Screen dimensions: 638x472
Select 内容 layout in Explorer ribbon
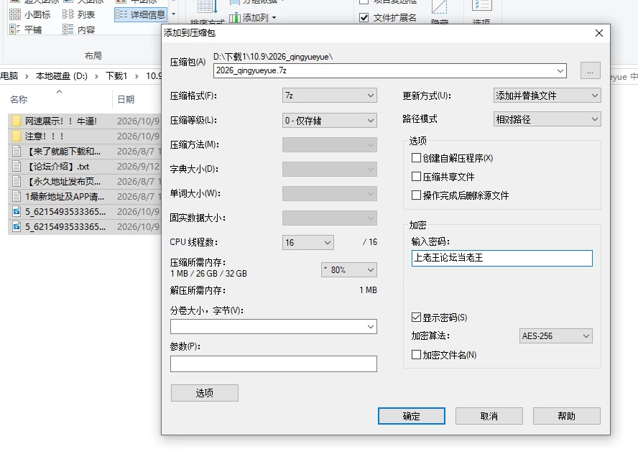pyautogui.click(x=79, y=29)
